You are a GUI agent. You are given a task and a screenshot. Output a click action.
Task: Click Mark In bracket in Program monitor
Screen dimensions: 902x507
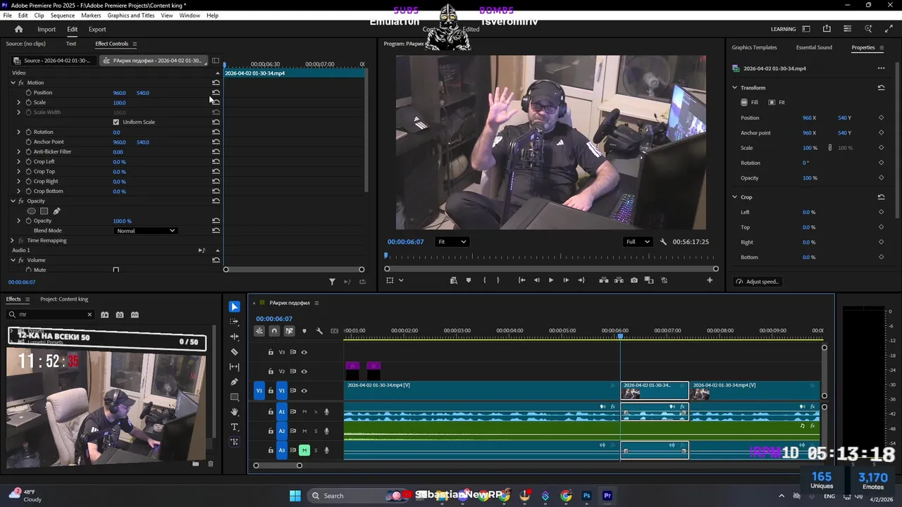(484, 280)
